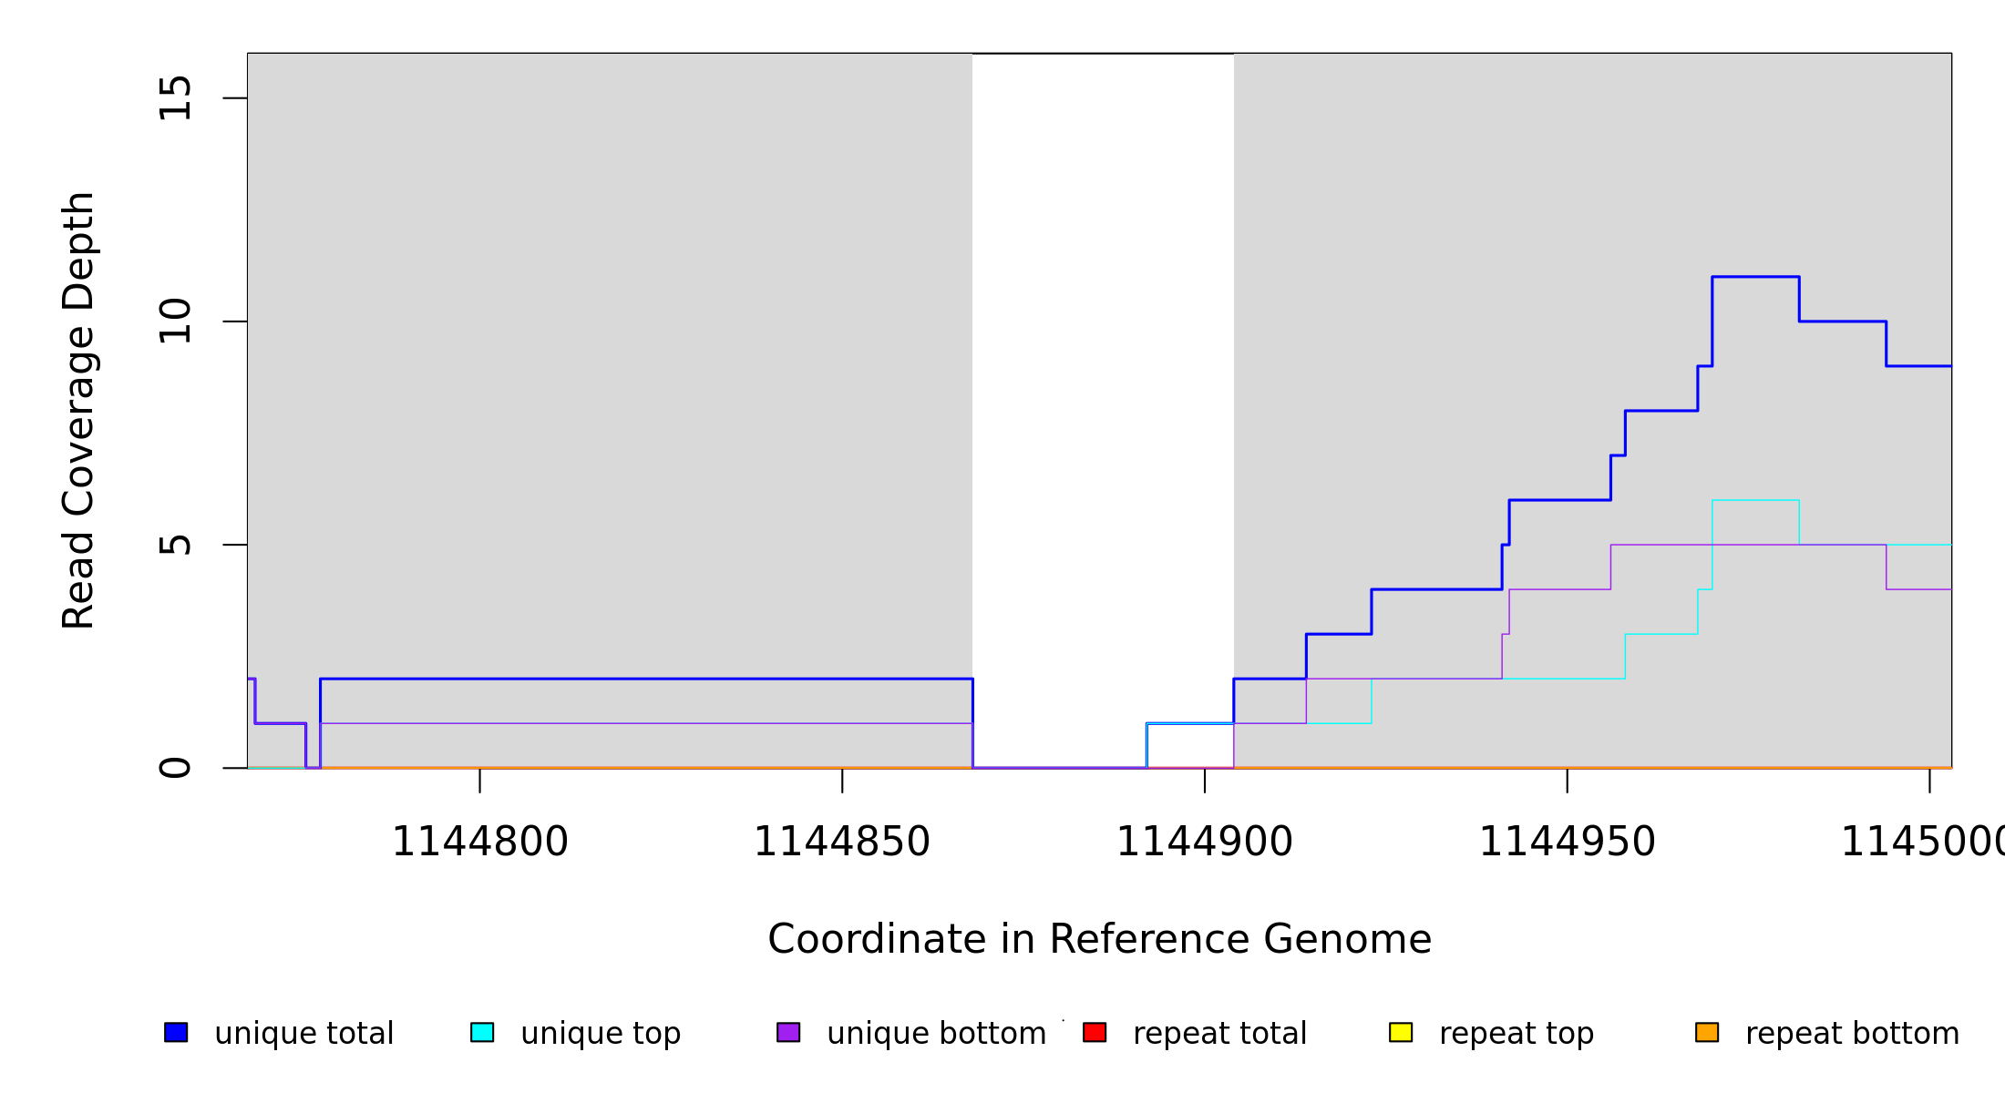
Task: Select the 'repeat bottom' legend label
Action: coord(1852,1034)
